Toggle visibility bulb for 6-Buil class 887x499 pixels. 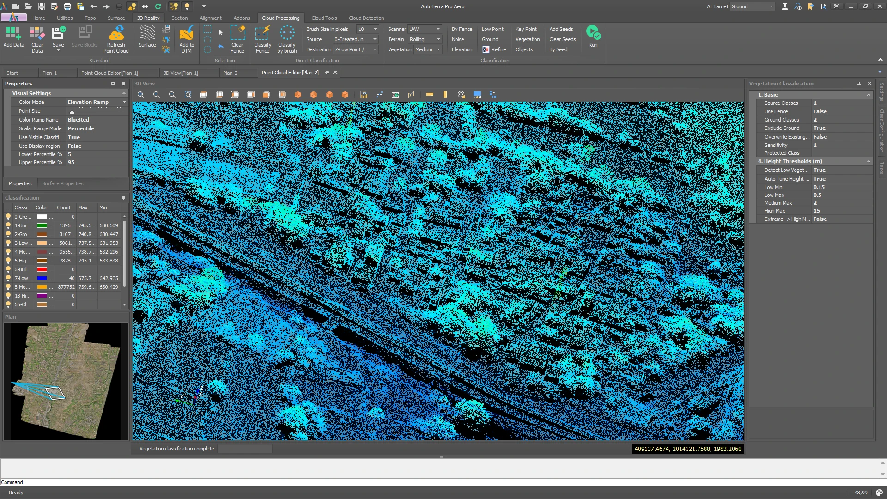8,269
